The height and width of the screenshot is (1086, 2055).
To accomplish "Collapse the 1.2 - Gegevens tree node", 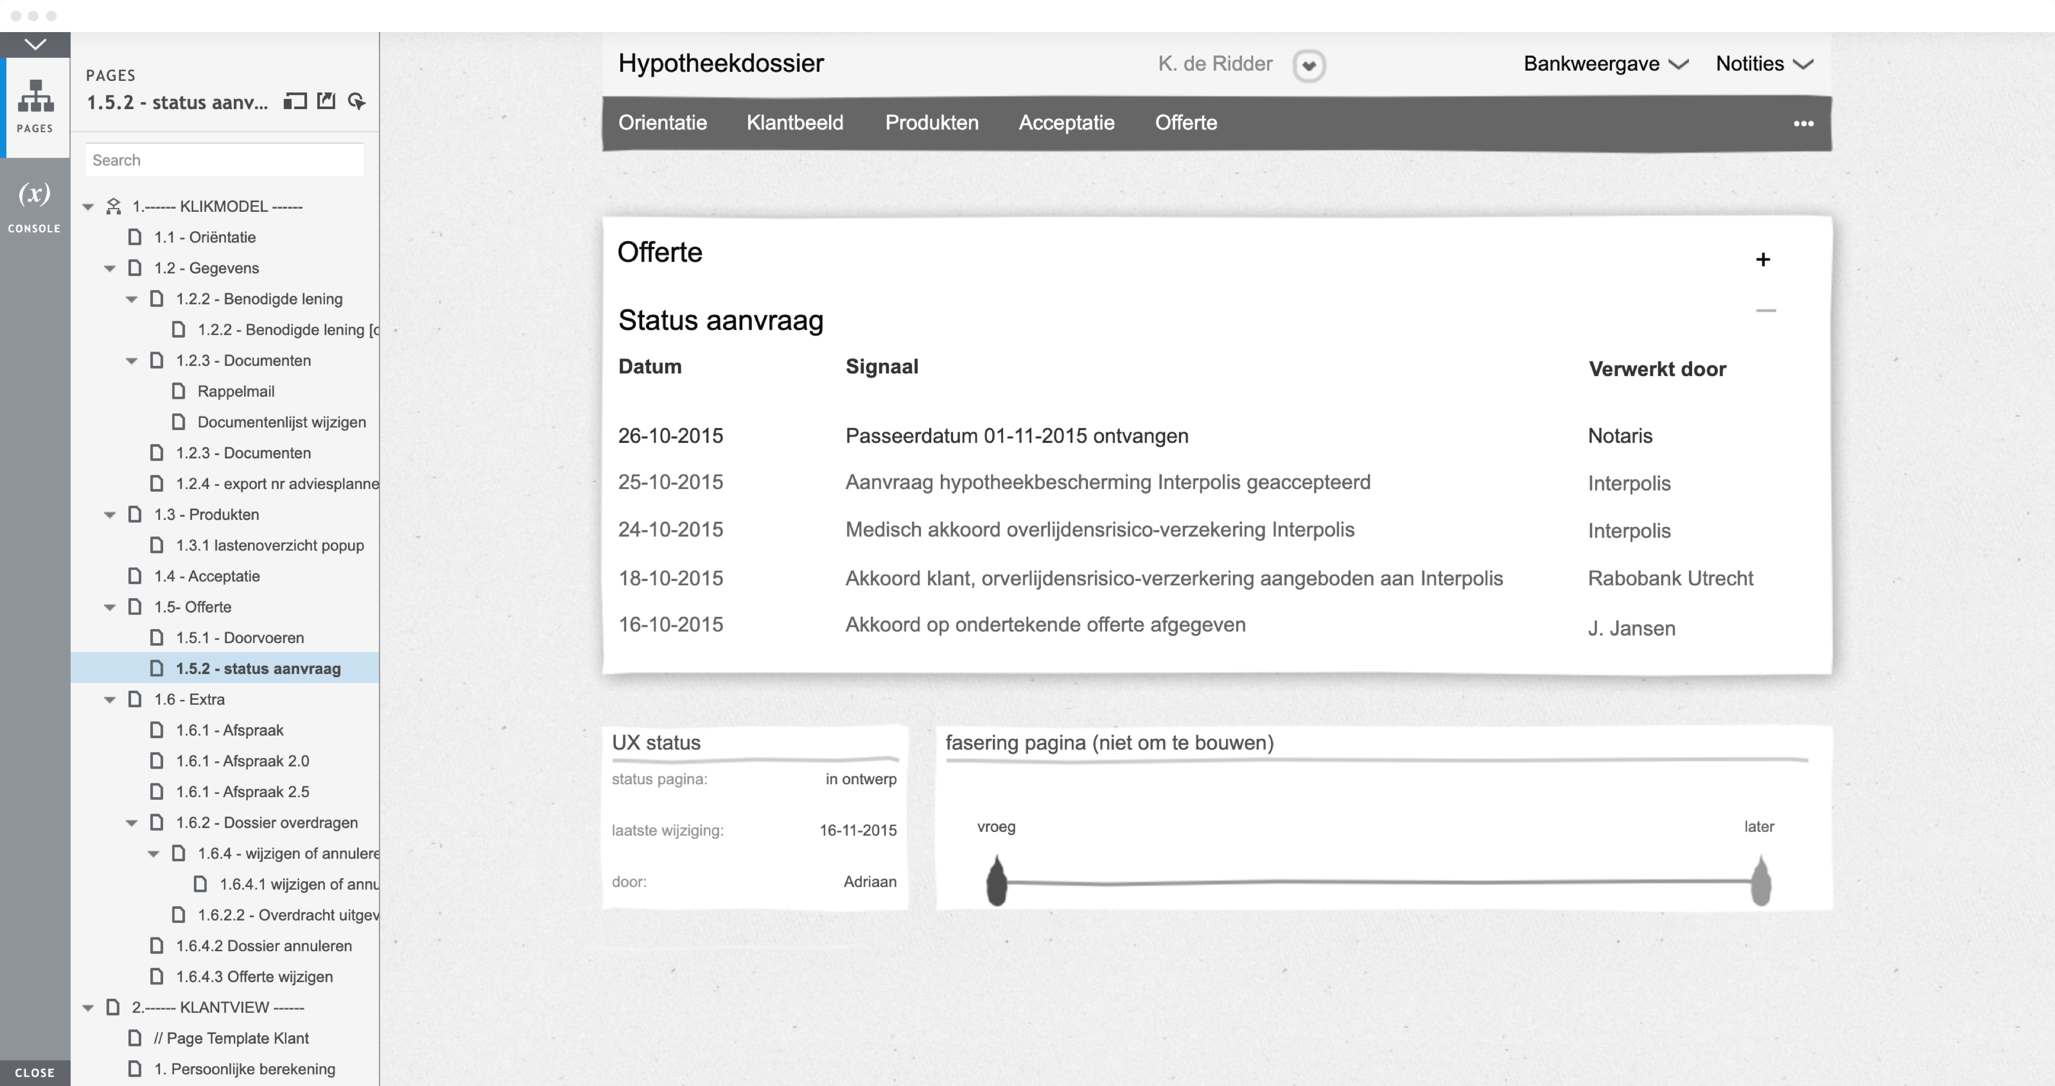I will point(110,269).
